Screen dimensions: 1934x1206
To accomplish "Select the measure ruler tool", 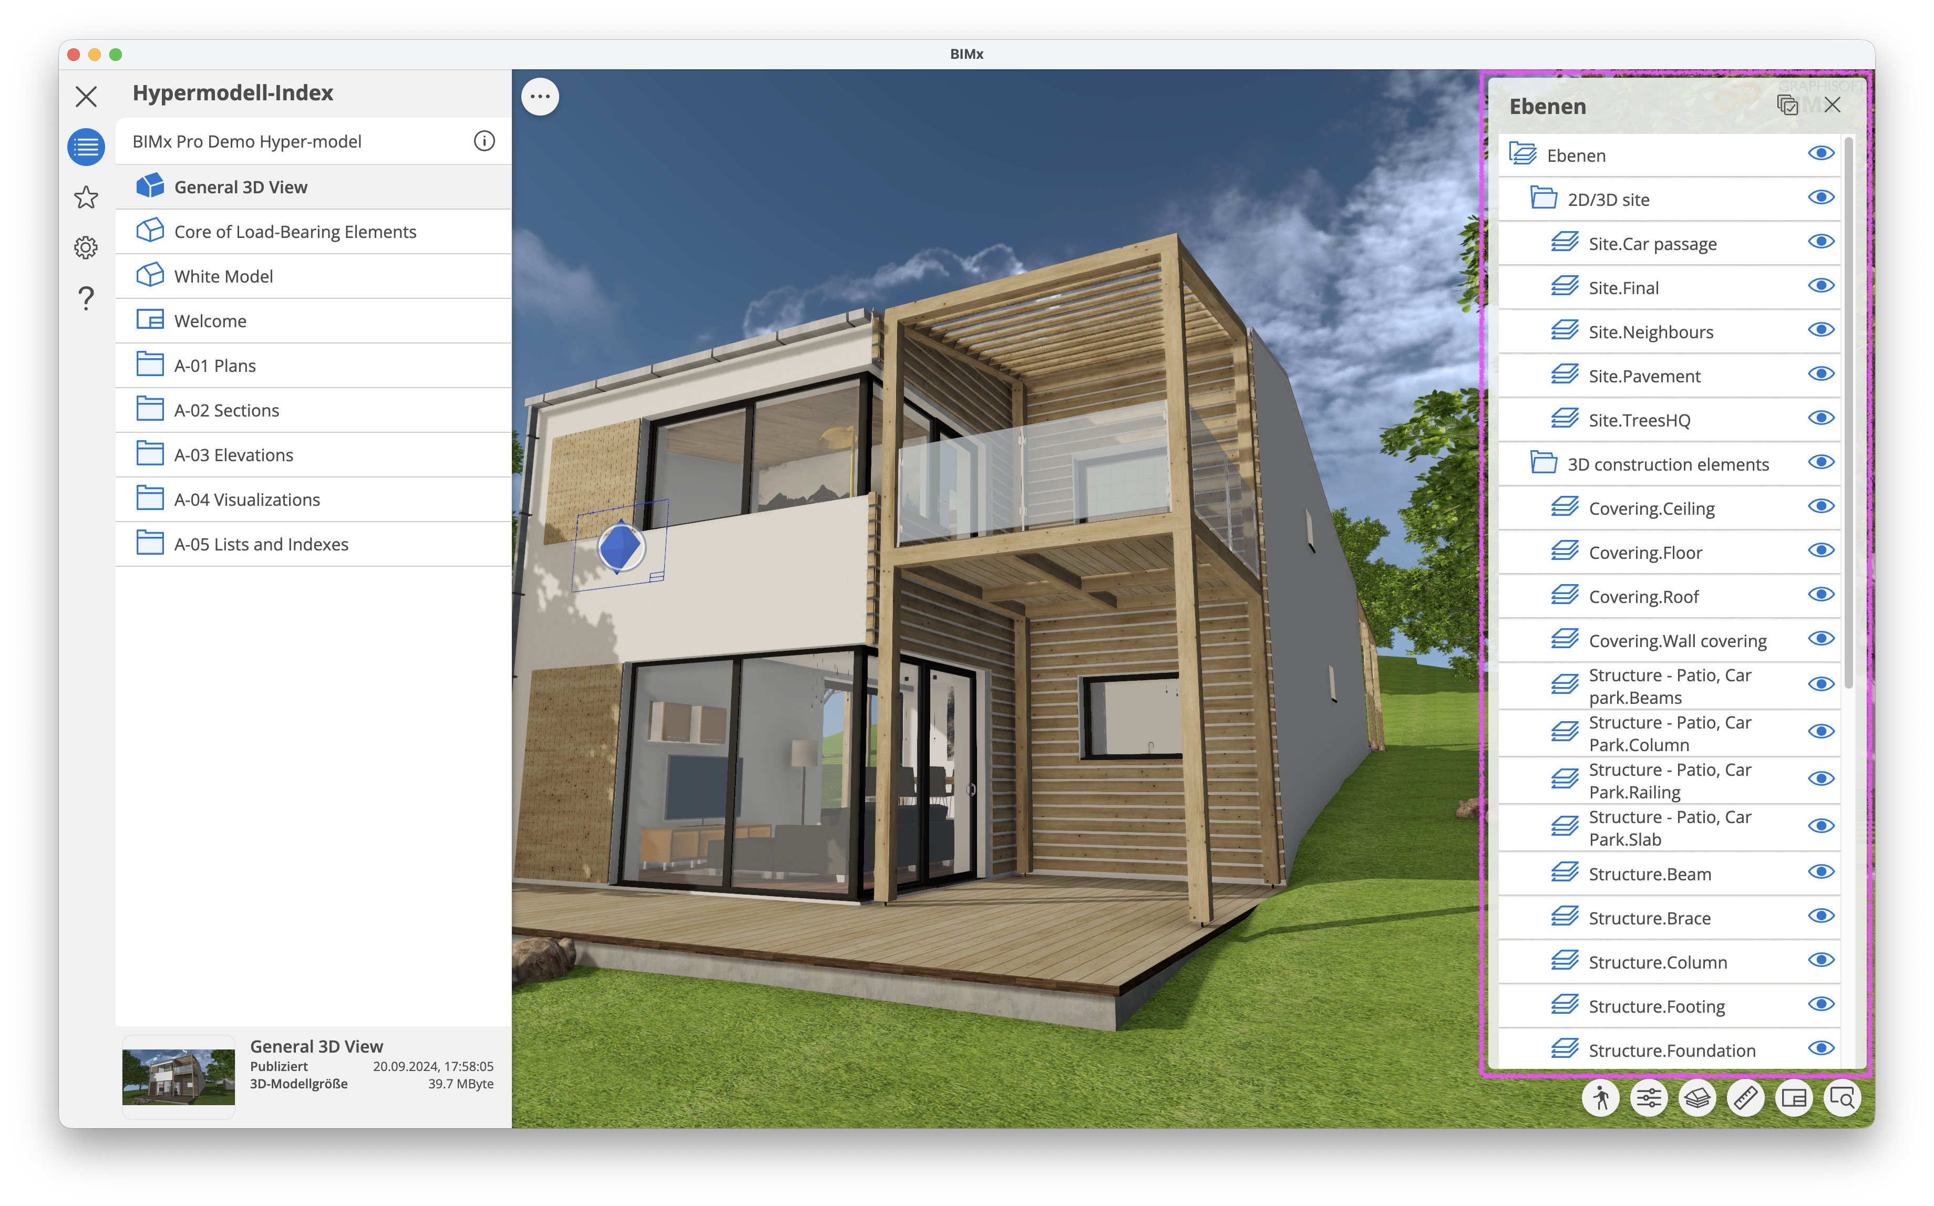I will [x=1746, y=1098].
